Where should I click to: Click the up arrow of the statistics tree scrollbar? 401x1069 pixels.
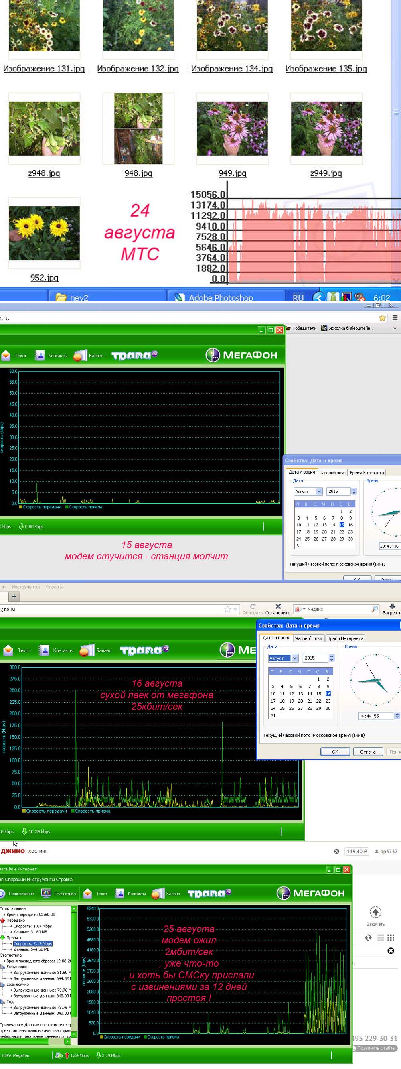click(74, 909)
